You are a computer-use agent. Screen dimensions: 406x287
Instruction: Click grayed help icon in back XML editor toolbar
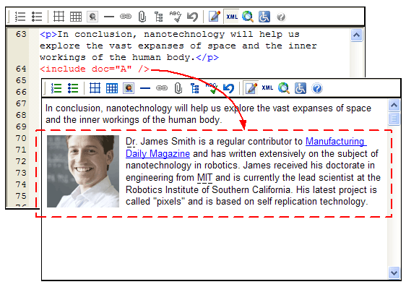point(281,17)
